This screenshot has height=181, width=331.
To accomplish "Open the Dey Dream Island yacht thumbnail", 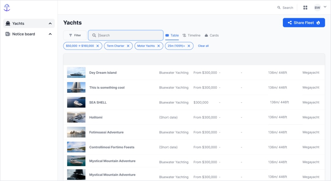I will (76, 73).
